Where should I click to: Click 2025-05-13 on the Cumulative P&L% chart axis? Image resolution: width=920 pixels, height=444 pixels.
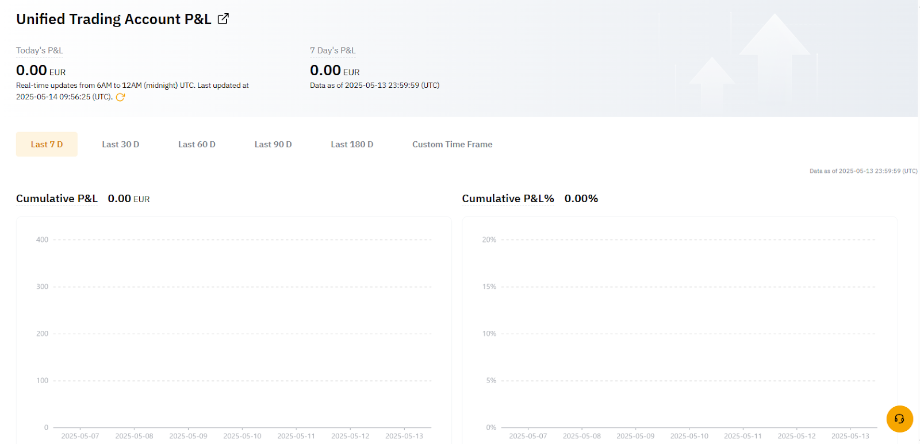[x=850, y=436]
